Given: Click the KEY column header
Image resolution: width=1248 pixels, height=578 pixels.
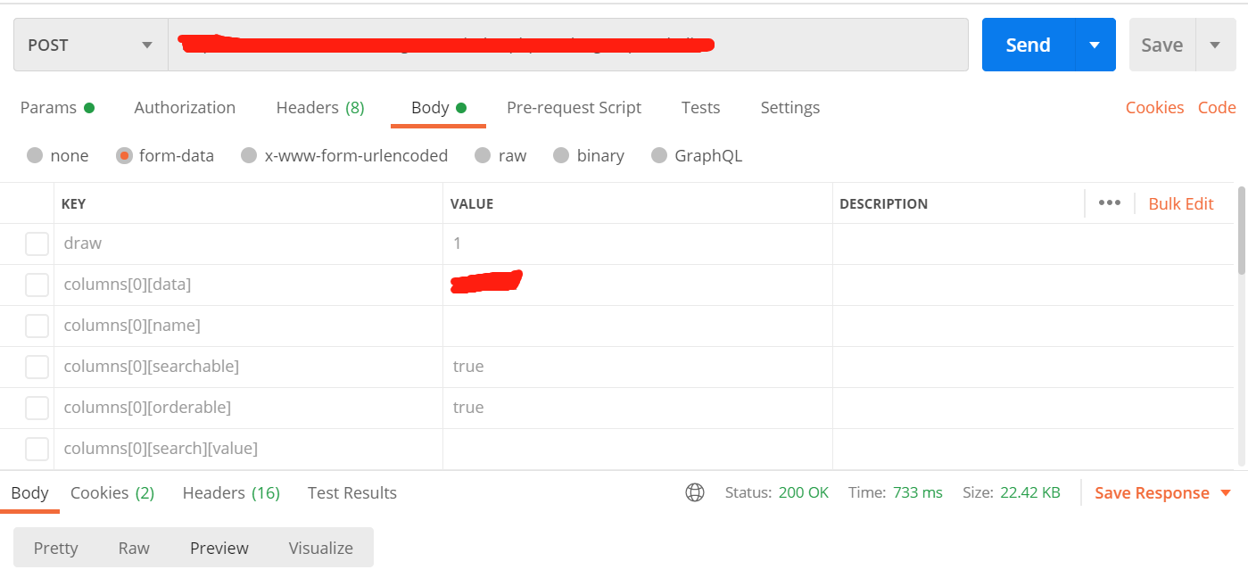Looking at the screenshot, I should 73,203.
